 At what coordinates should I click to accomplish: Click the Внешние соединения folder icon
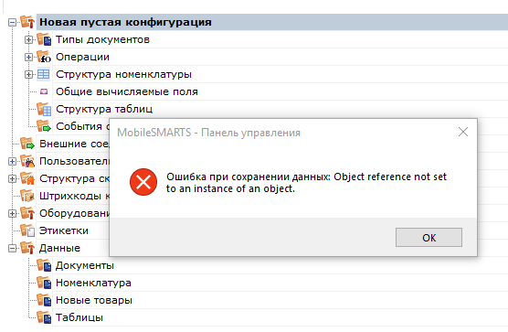pyautogui.click(x=27, y=144)
